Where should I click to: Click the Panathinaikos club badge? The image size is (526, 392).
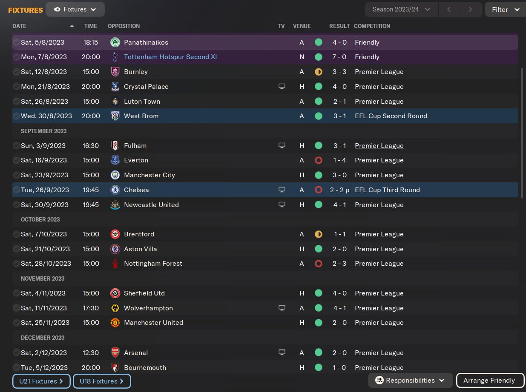pos(115,43)
